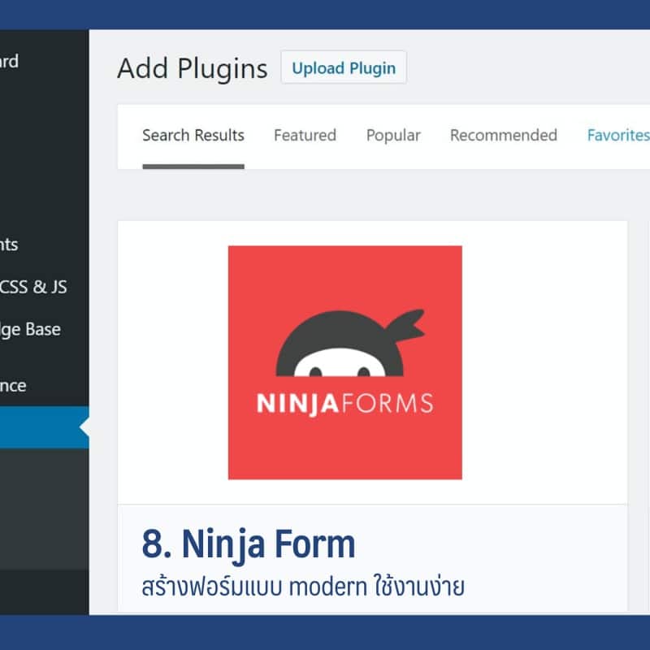The width and height of the screenshot is (650, 650).
Task: Click the Upload Plugin button
Action: click(x=344, y=68)
